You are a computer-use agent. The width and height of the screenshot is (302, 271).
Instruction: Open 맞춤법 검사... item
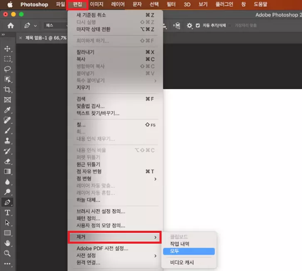[x=115, y=106]
